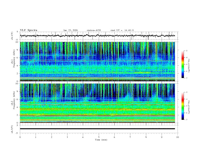
Task: Click the '-3' tick on ch.1 colorbar
Action: pos(186,51)
